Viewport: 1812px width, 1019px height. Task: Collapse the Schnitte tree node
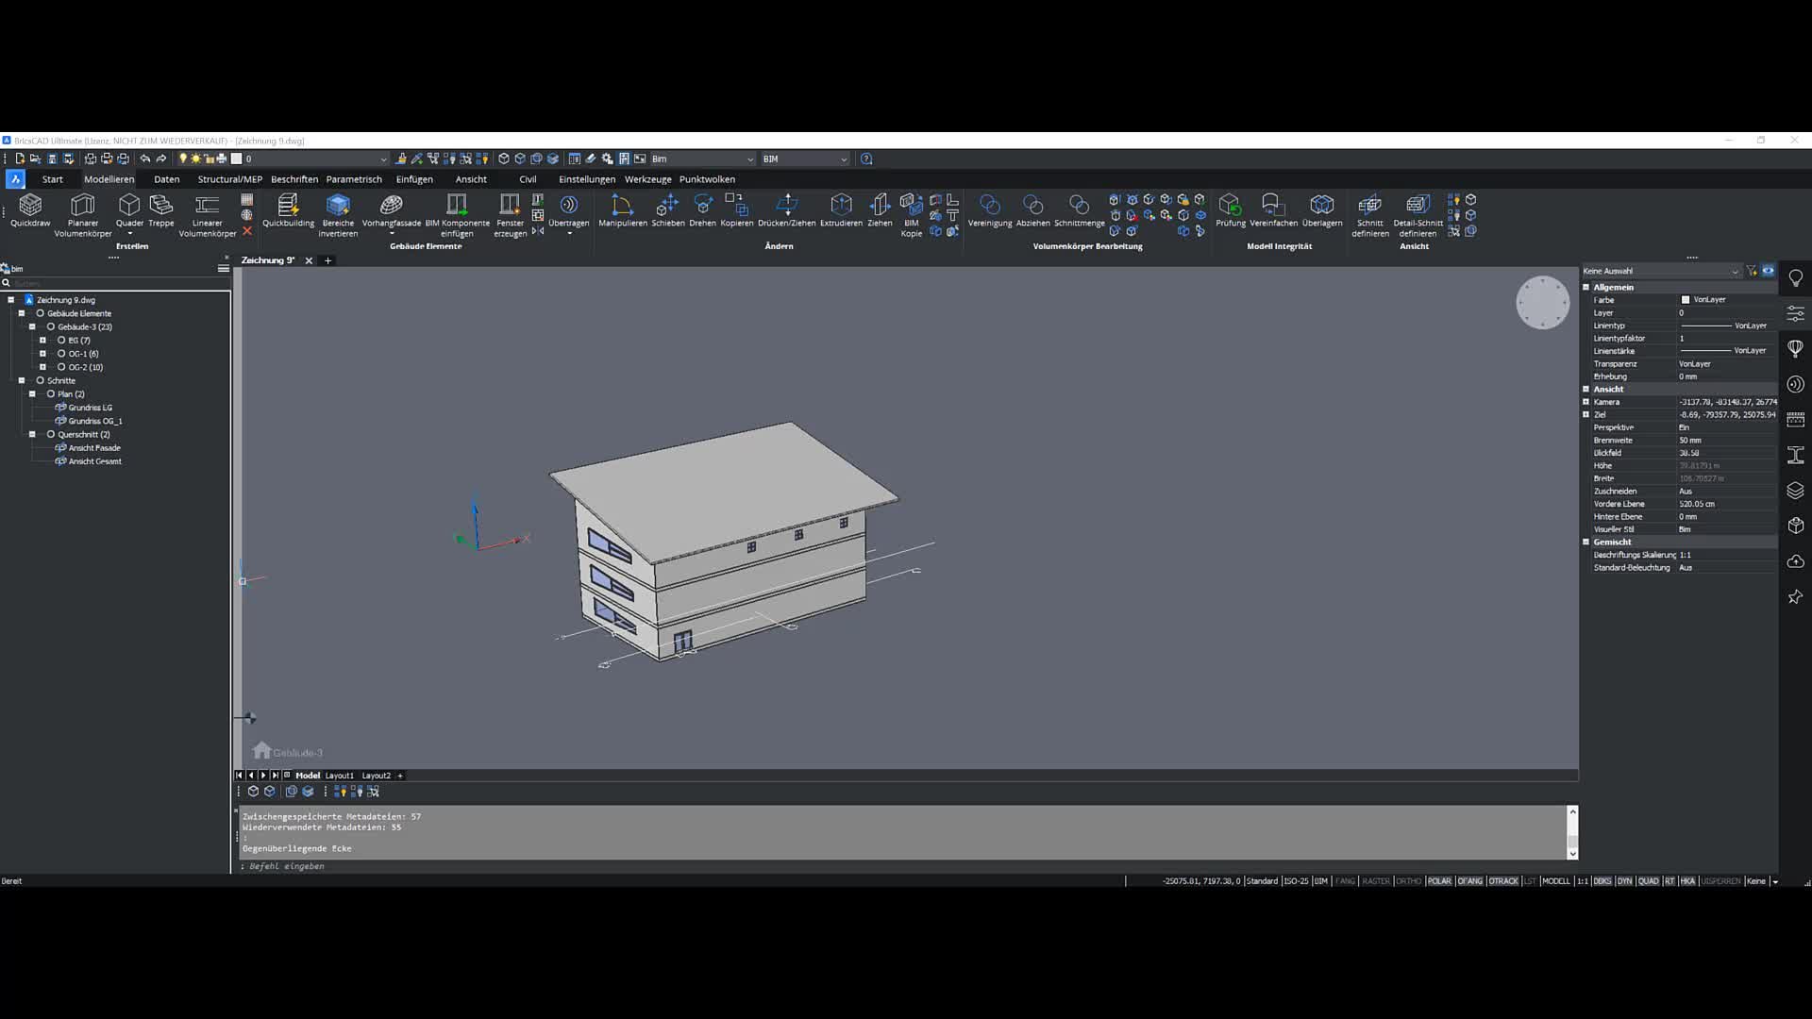pos(22,380)
